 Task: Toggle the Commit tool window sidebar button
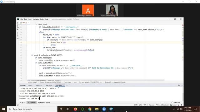pyautogui.click(x=18, y=35)
